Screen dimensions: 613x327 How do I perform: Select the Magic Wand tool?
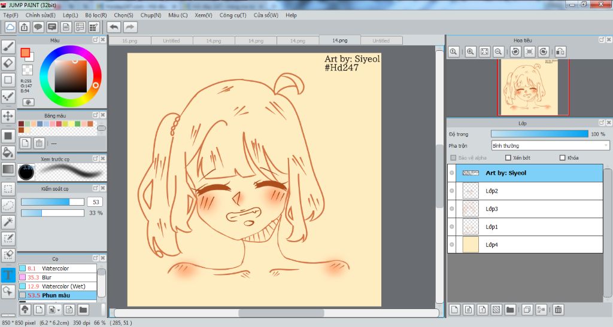pyautogui.click(x=8, y=222)
